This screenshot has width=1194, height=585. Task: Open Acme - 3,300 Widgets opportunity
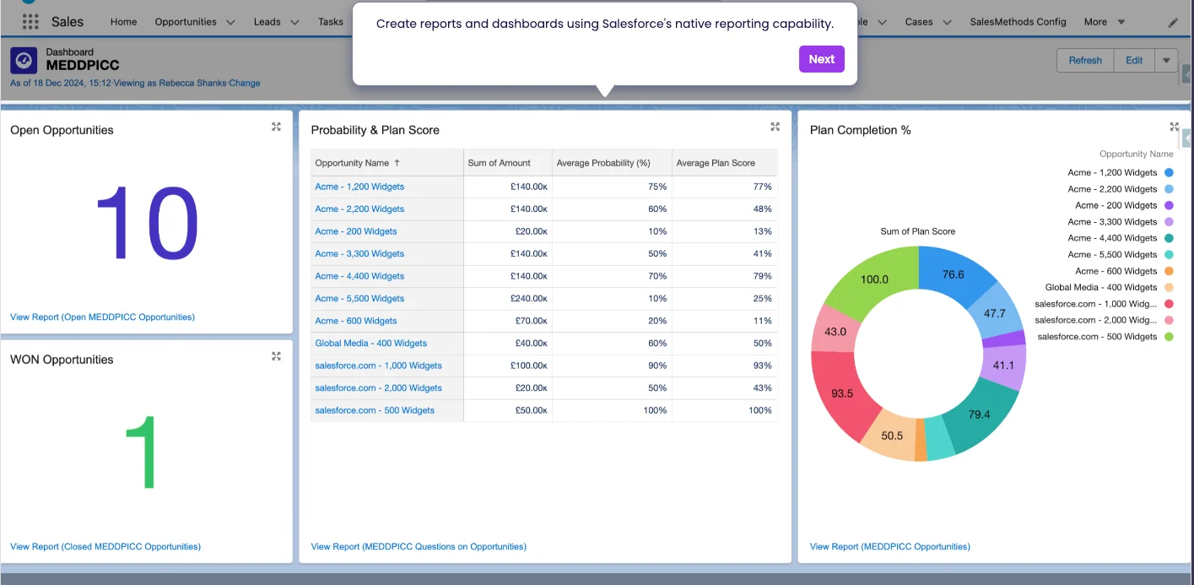[359, 254]
